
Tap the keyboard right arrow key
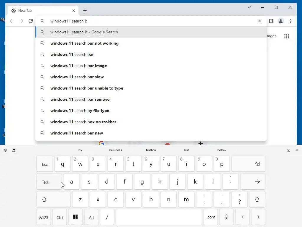point(258,217)
